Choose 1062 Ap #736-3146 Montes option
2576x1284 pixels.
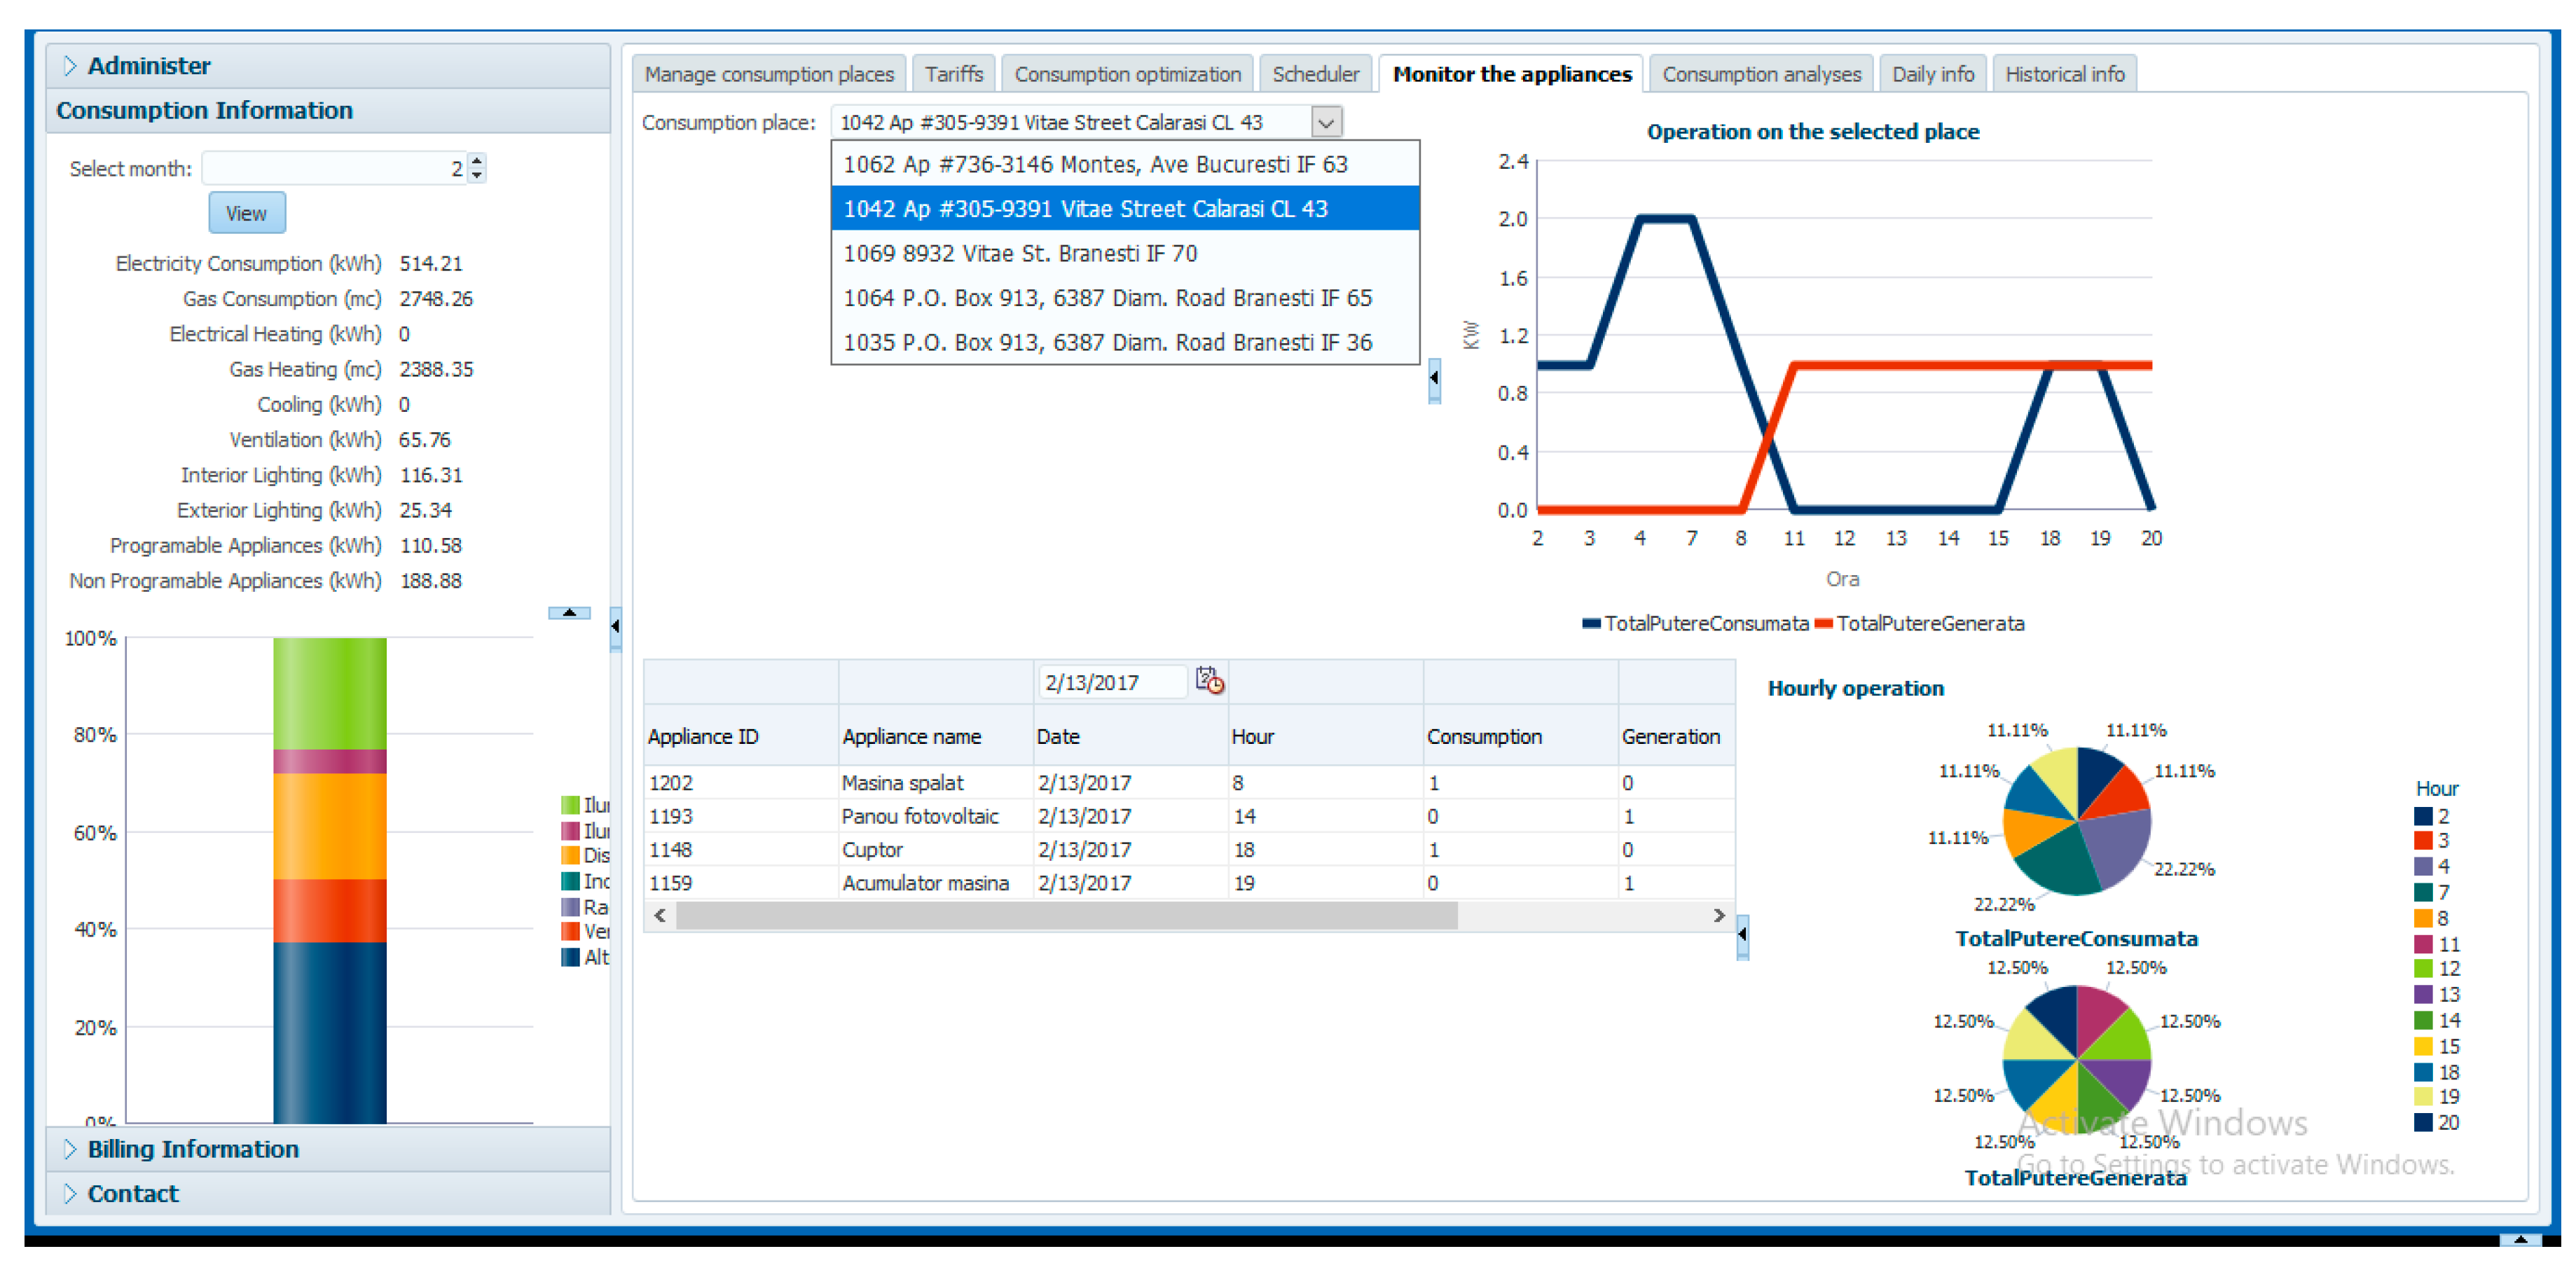(1095, 164)
